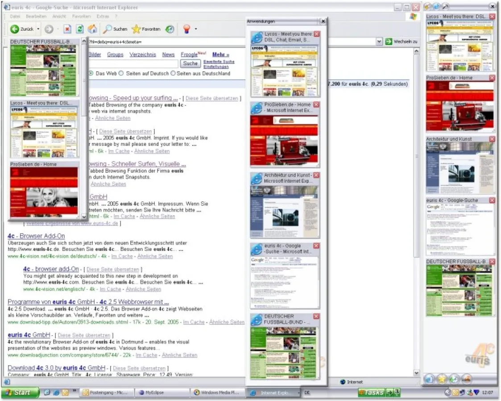The height and width of the screenshot is (401, 501).
Task: Select the "Das Web" radio button
Action: tap(91, 74)
